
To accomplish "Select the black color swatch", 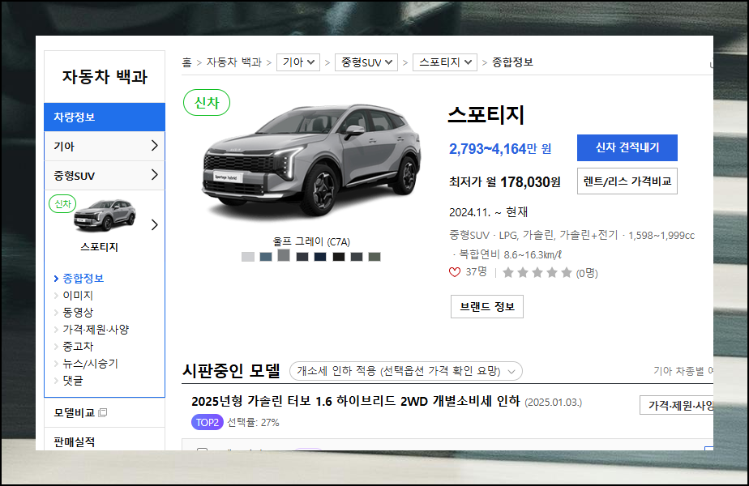I will (x=339, y=257).
